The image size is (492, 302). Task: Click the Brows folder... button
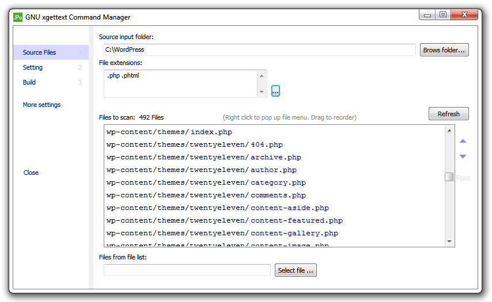(x=444, y=50)
